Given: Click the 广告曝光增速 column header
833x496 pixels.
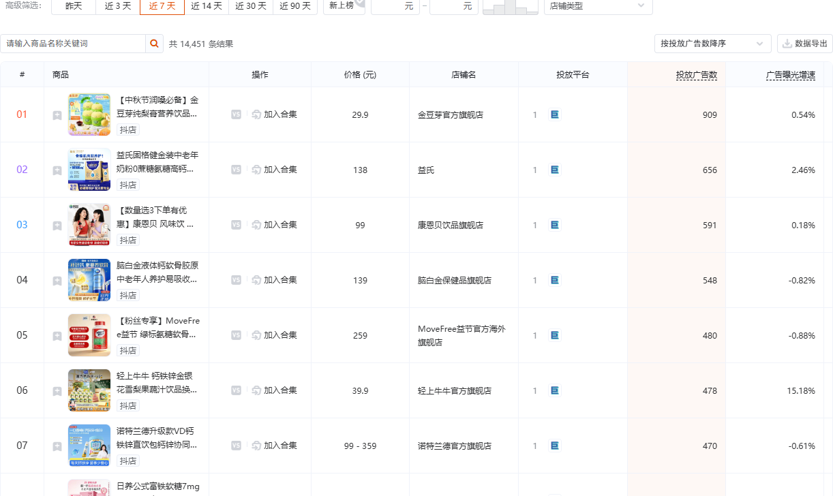Looking at the screenshot, I should (x=791, y=75).
